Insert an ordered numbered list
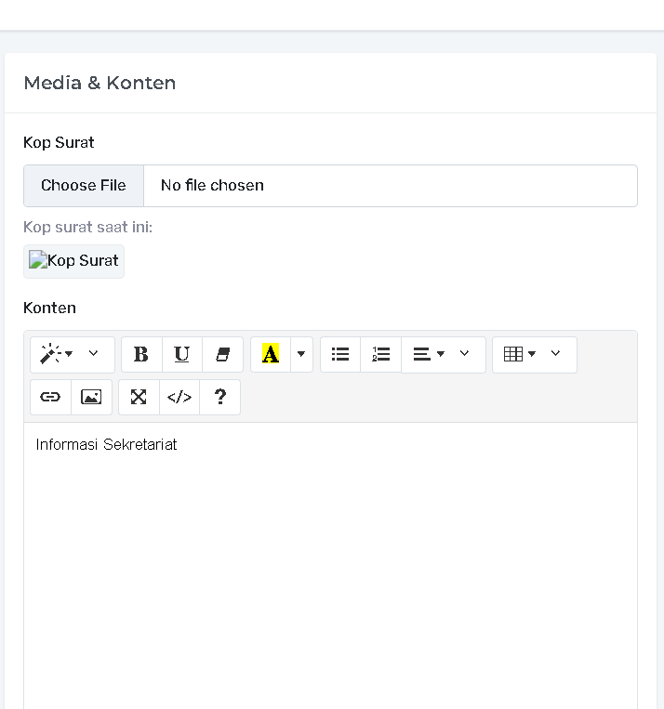664x709 pixels. coord(381,355)
